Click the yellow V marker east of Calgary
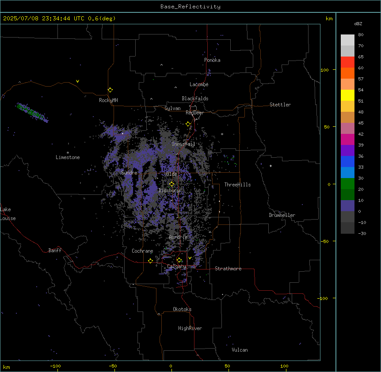 point(190,258)
